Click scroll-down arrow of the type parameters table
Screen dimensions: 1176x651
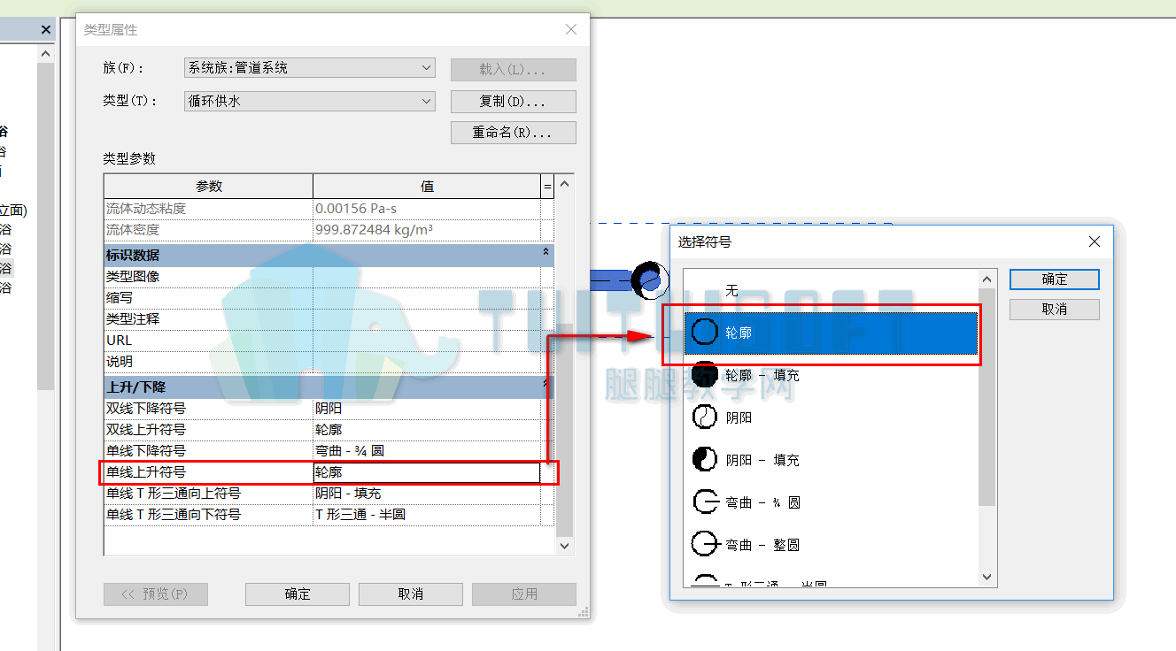point(565,547)
